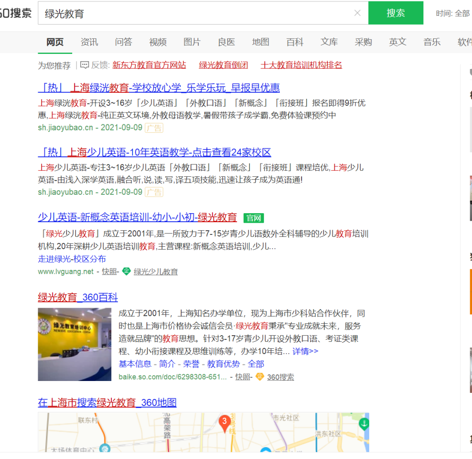Viewport: 472px width, 459px height.
Task: Go to the 良医 tab
Action: (227, 42)
